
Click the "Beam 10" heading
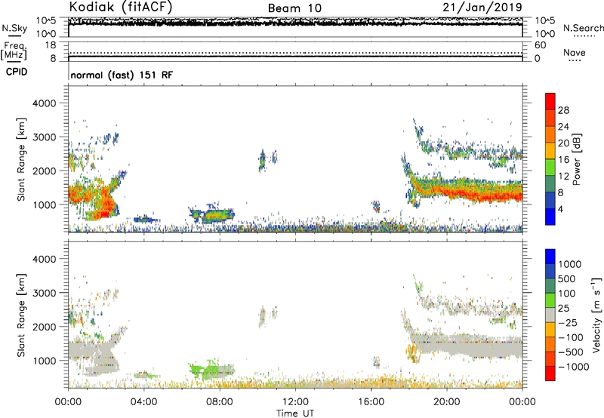(294, 8)
